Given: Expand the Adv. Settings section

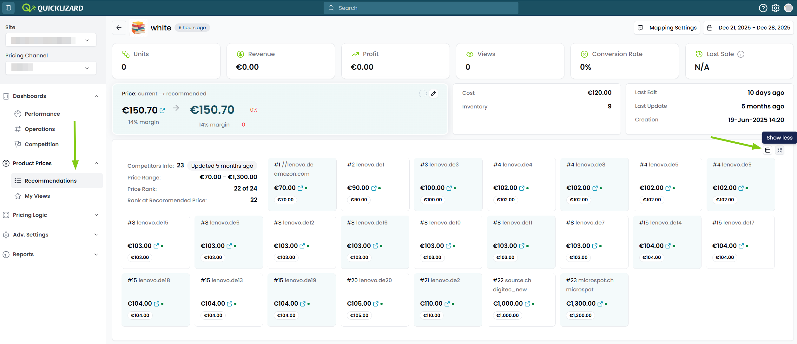Looking at the screenshot, I should pyautogui.click(x=96, y=235).
